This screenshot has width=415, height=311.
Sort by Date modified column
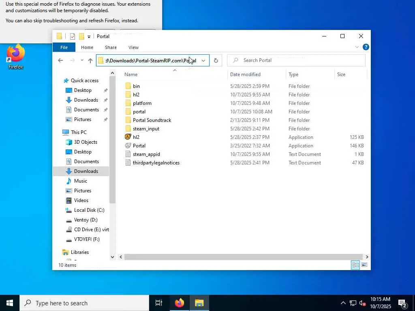point(257,75)
